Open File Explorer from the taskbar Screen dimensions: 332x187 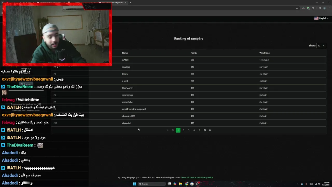pyautogui.click(x=181, y=184)
